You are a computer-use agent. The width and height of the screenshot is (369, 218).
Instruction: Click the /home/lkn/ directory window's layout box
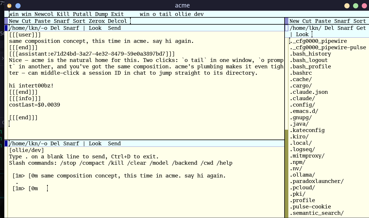click(x=287, y=28)
